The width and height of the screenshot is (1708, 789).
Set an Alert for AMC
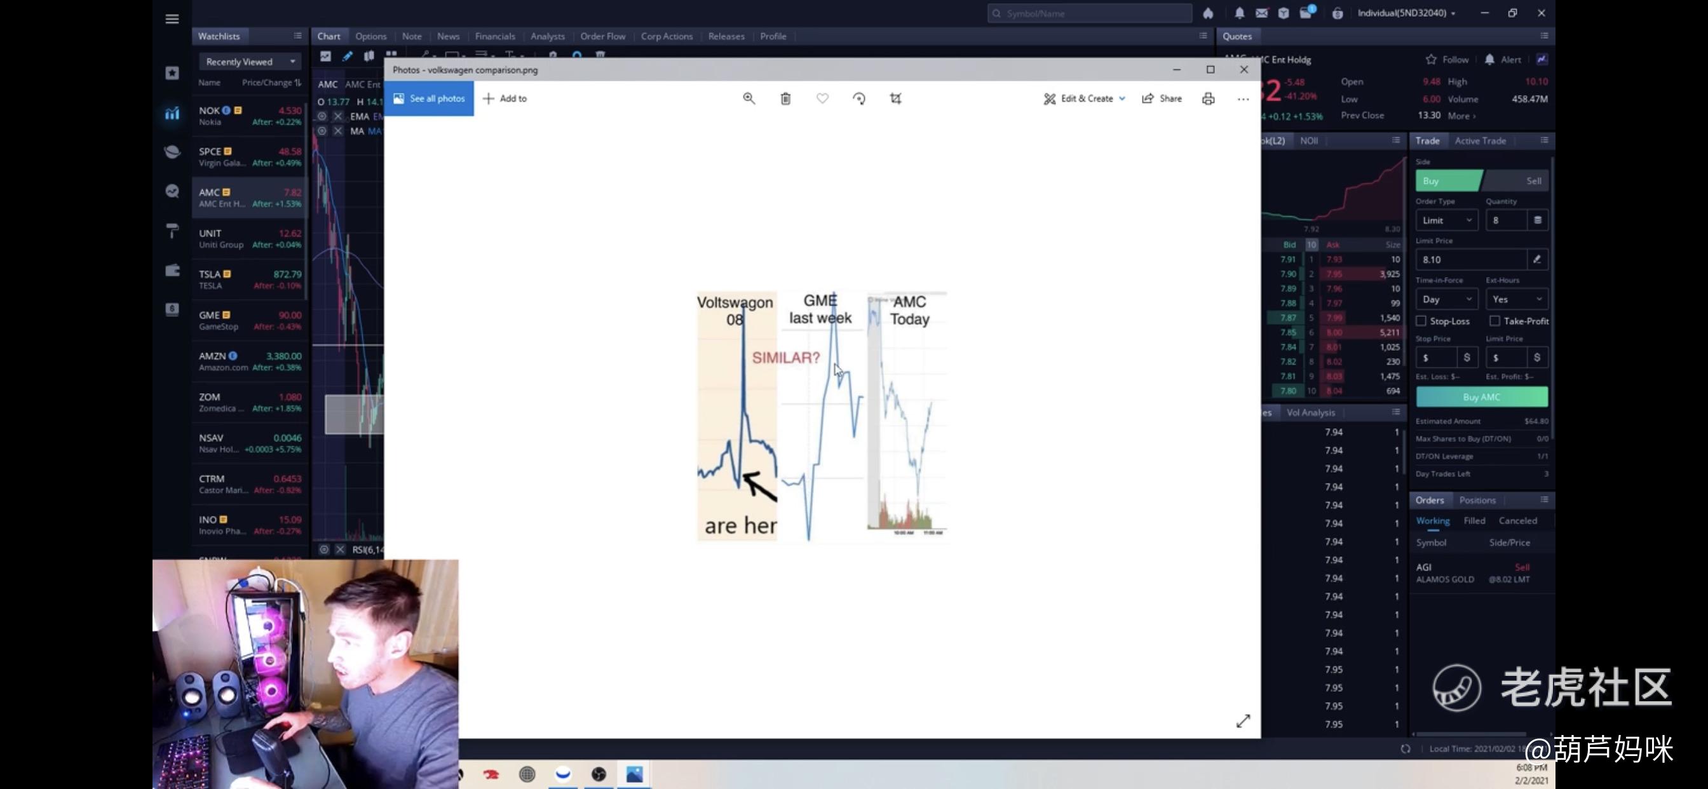pos(1503,59)
